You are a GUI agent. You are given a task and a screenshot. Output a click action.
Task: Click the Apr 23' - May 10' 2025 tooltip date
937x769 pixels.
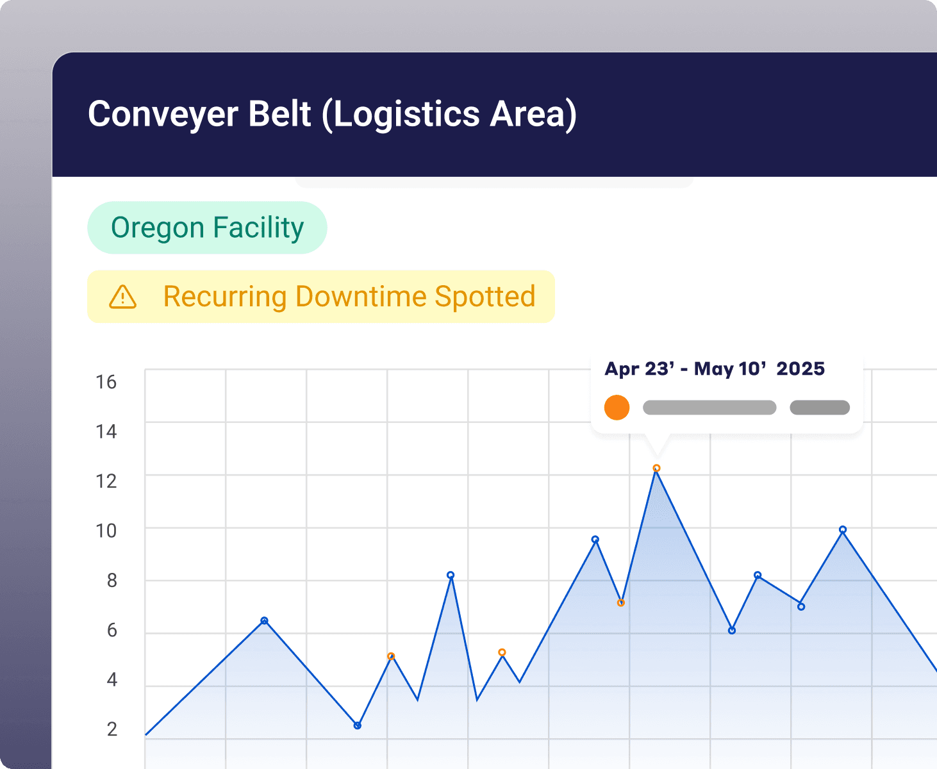point(714,369)
